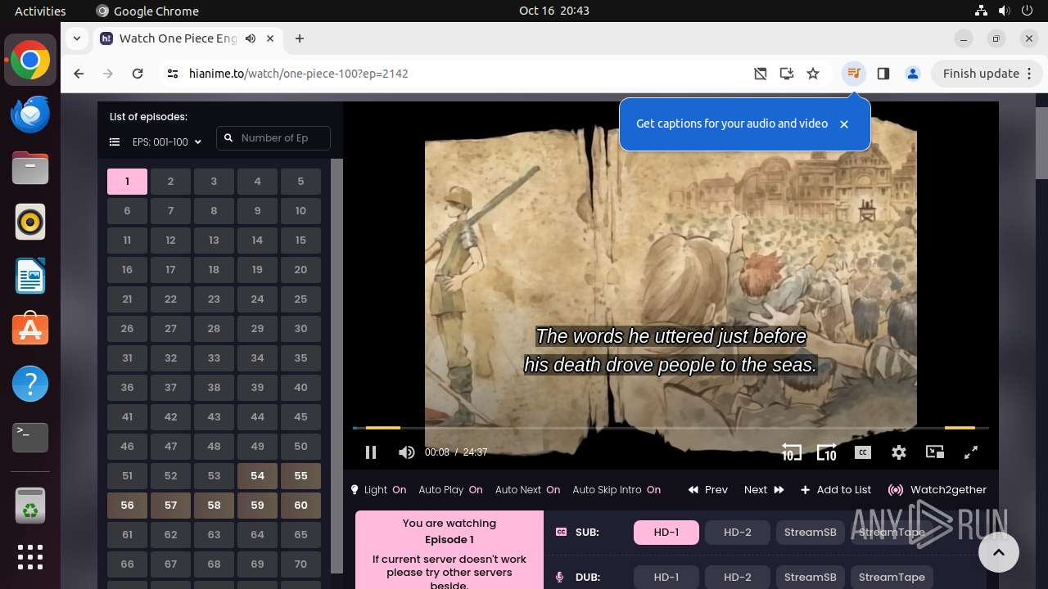Bookmark this page with star icon
1048x589 pixels.
[x=813, y=74]
